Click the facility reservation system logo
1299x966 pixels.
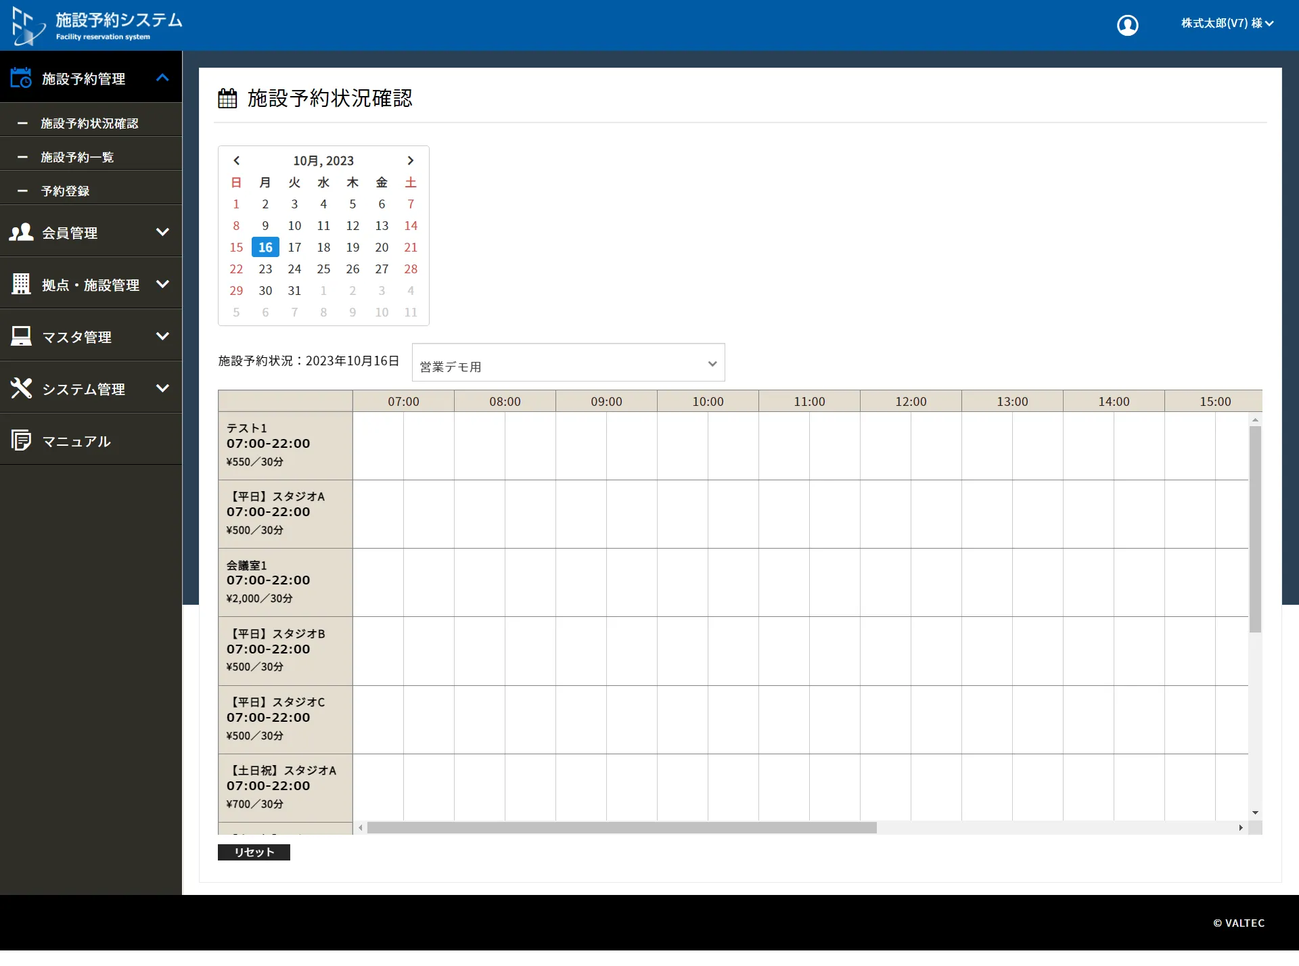coord(97,26)
